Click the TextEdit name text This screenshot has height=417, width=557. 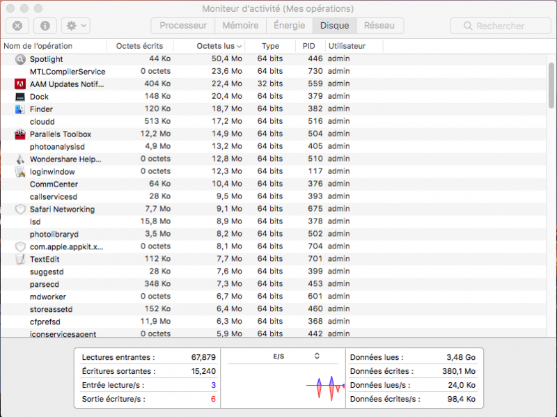coord(45,259)
